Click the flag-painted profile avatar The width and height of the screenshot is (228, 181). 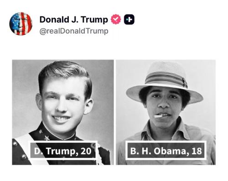[x=21, y=24]
